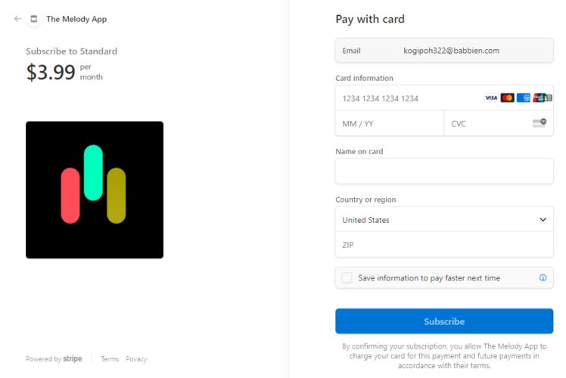Open the Country or region dropdown
This screenshot has width=566, height=378.
[x=444, y=220]
